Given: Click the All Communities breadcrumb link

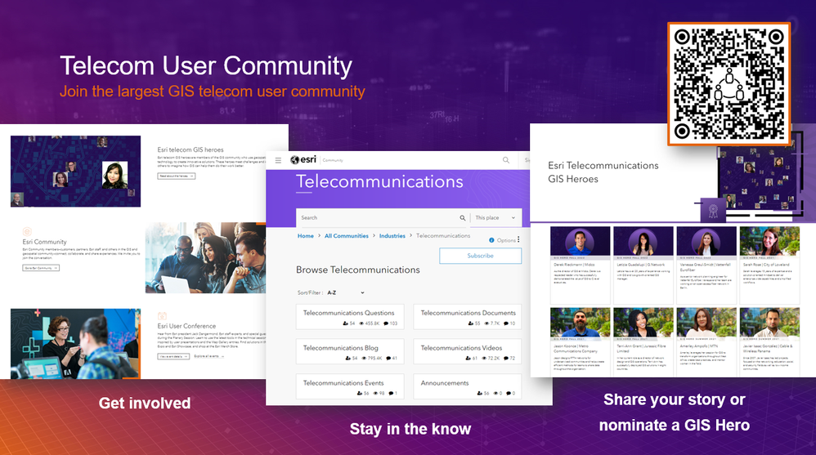Looking at the screenshot, I should coord(347,235).
